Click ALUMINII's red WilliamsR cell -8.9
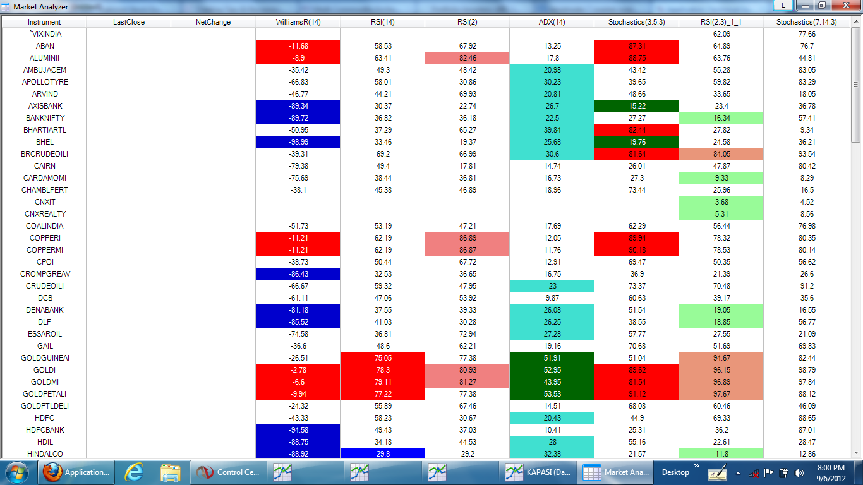 (x=298, y=58)
